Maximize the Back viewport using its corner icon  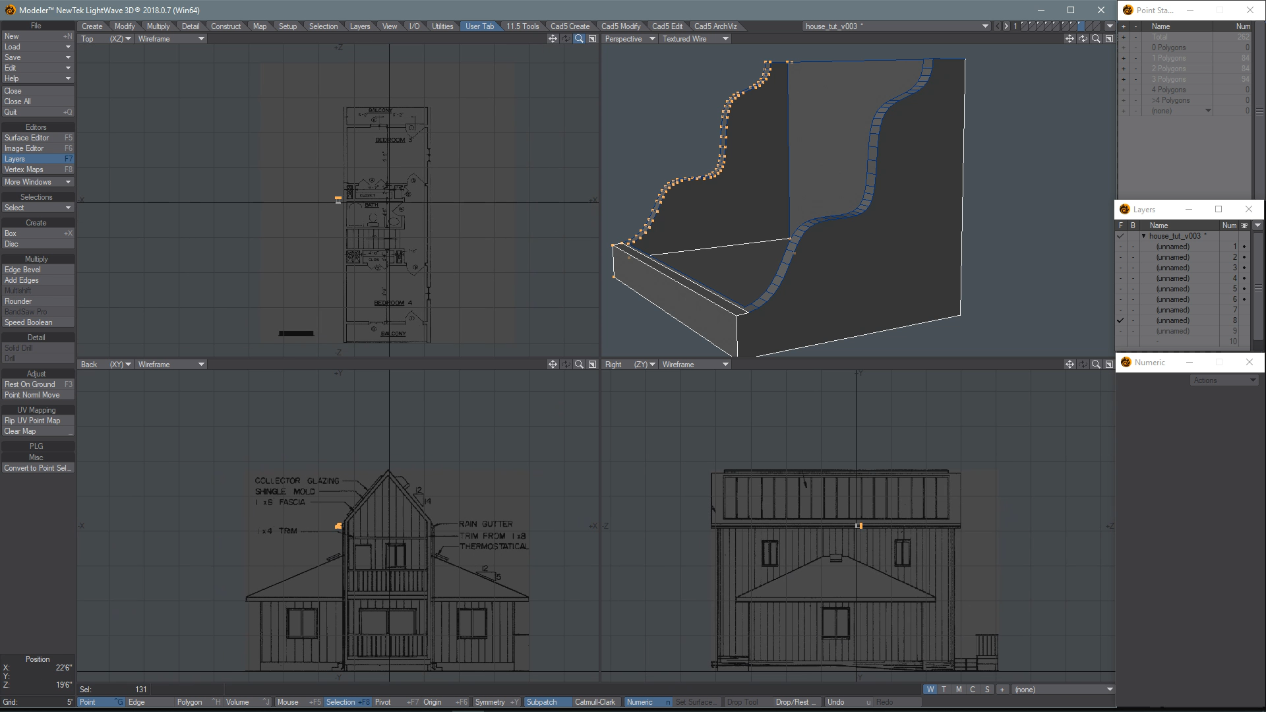592,365
